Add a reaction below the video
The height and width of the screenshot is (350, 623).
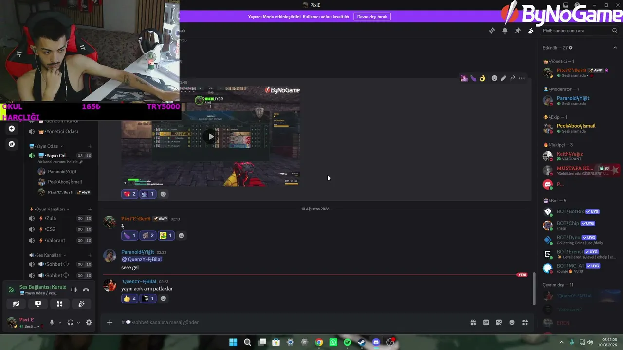[163, 194]
